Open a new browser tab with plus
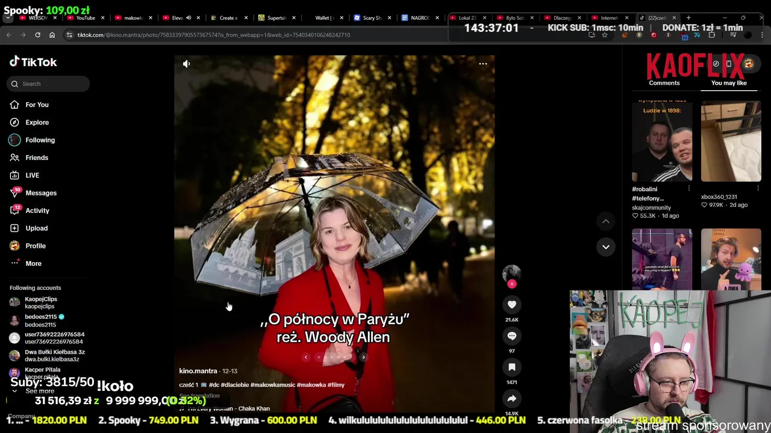The width and height of the screenshot is (771, 433). (x=688, y=17)
